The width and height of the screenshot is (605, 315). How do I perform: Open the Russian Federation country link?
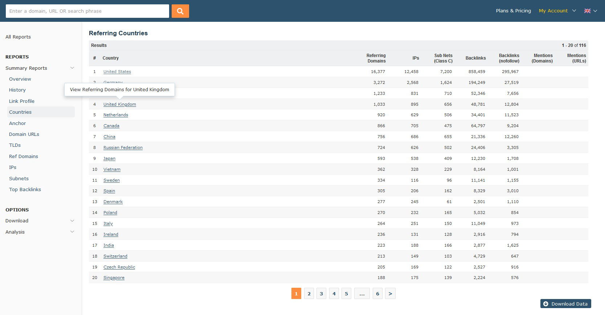click(123, 148)
